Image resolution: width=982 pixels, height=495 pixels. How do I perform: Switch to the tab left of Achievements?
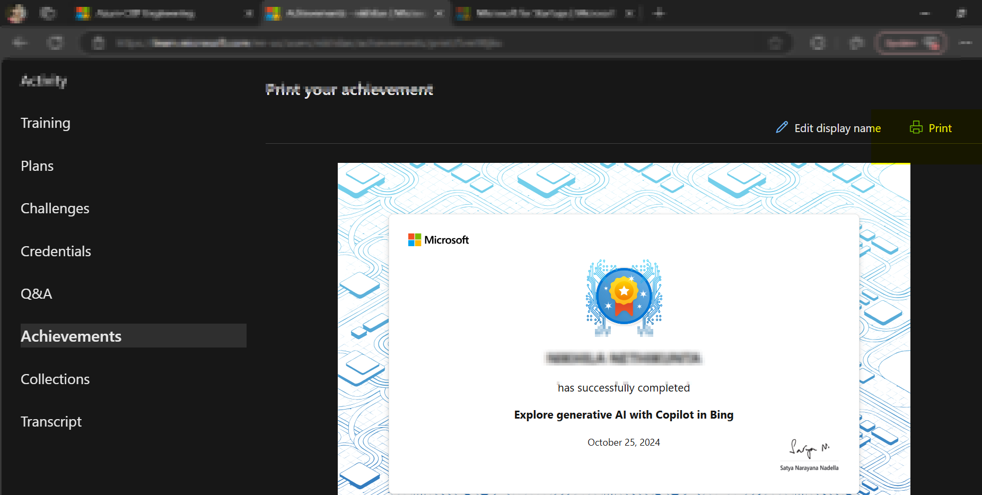pyautogui.click(x=164, y=13)
